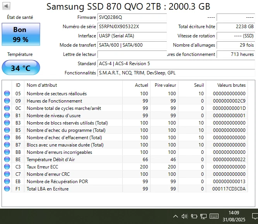Click the status circle for Heures de Fonctionnement

click(x=7, y=101)
